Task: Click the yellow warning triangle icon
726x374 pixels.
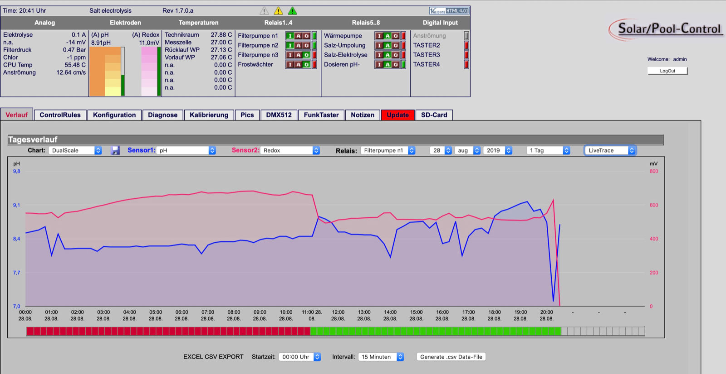Action: coord(278,10)
